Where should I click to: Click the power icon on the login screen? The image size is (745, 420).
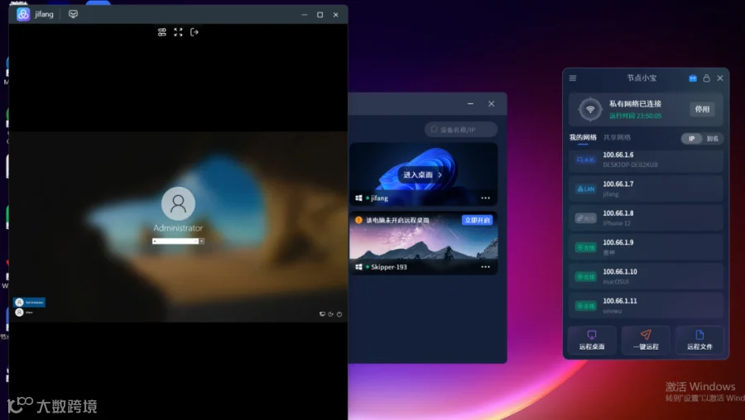coord(339,314)
